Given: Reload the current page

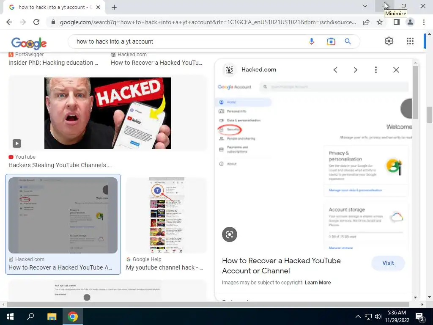Looking at the screenshot, I should pyautogui.click(x=36, y=22).
